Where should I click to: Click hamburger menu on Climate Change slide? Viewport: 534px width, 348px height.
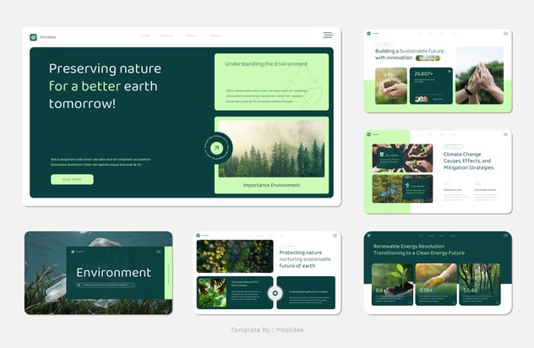pyautogui.click(x=506, y=134)
